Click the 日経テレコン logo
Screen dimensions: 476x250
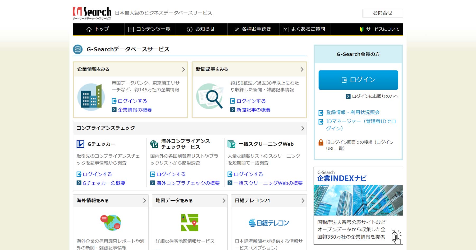(x=269, y=223)
